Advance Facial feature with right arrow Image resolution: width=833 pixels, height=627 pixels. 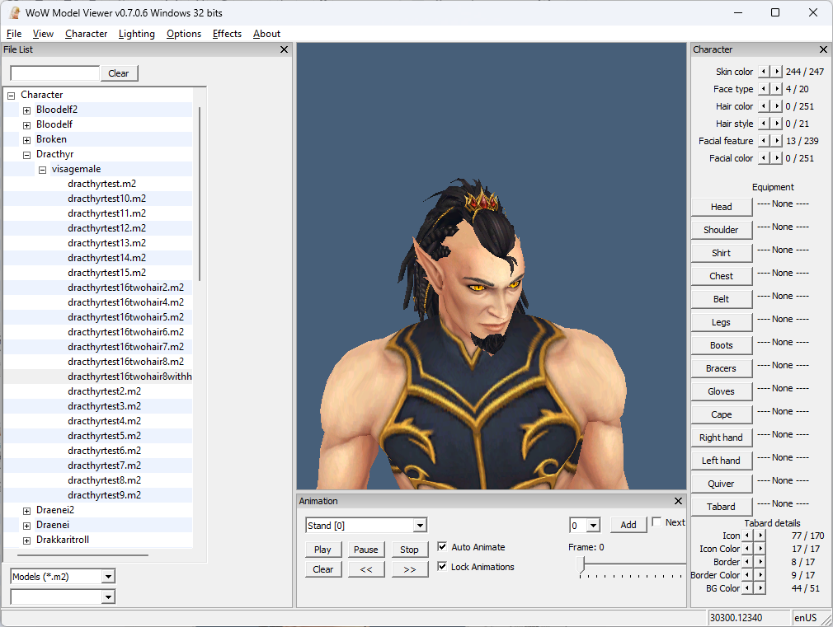pyautogui.click(x=777, y=141)
